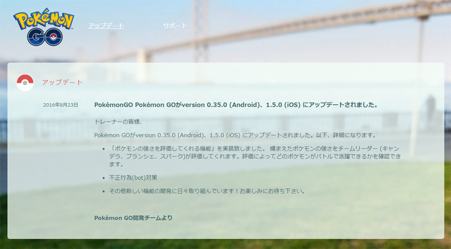This screenshot has height=249, width=451.
Task: Click the signature Pokémon GO開発チームより
Action: click(x=133, y=218)
